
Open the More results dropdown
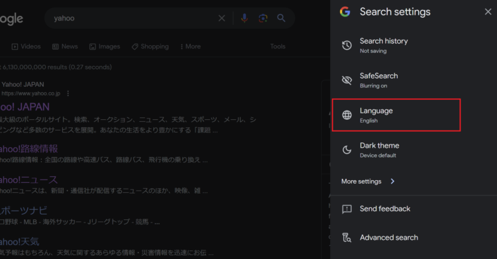(190, 46)
